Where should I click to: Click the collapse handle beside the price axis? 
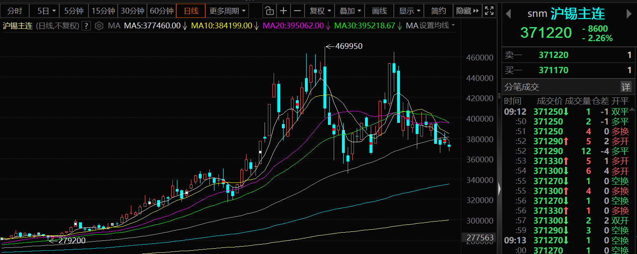pos(500,189)
